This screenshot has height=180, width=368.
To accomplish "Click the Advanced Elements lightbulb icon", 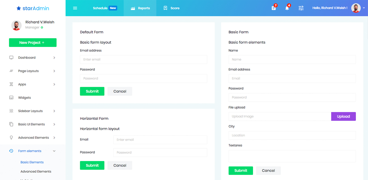I will [x=11, y=138].
